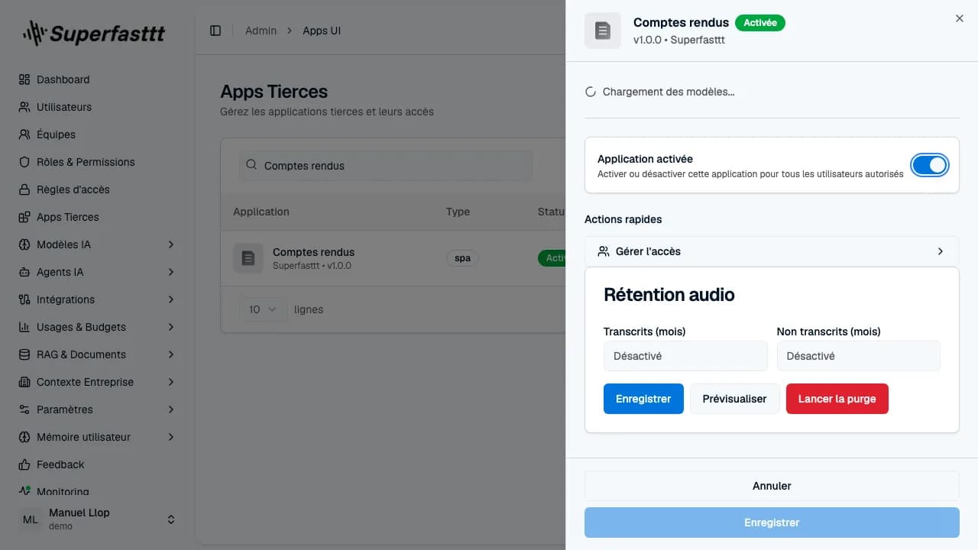Open Équipes menu item
978x550 pixels.
coord(98,134)
